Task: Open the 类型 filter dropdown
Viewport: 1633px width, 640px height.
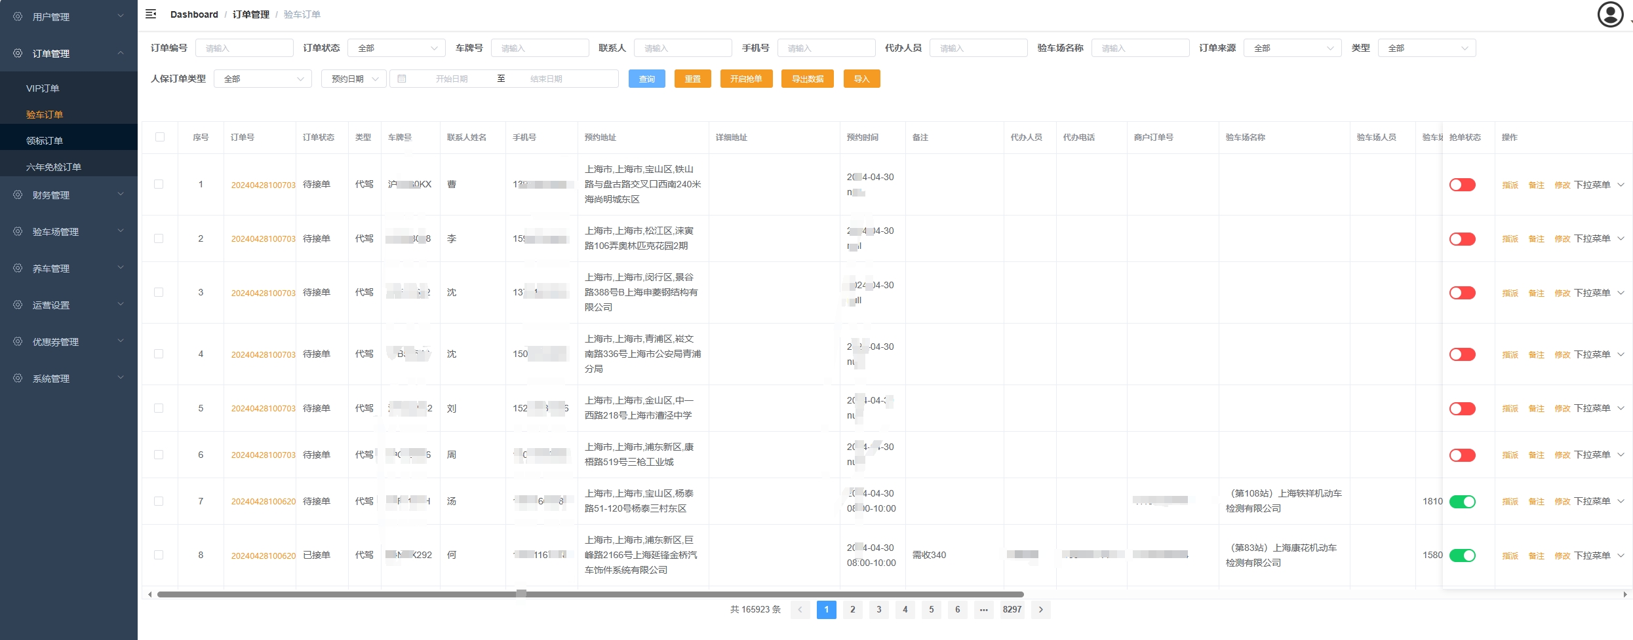Action: pos(1426,48)
